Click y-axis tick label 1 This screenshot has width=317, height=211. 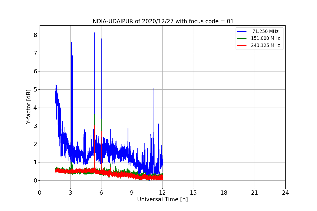click(35, 162)
